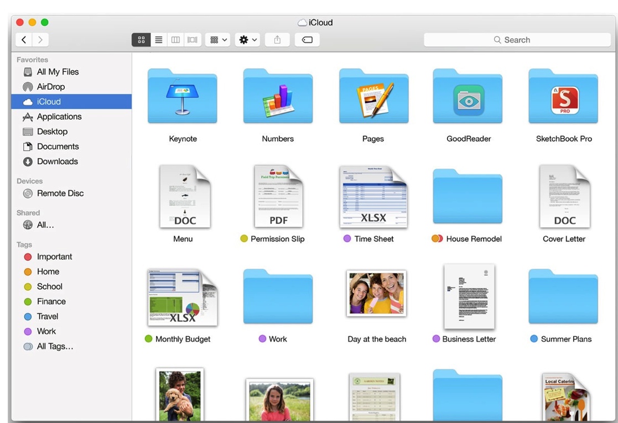This screenshot has height=423, width=618.
Task: Filter by the Important tag
Action: (x=71, y=257)
